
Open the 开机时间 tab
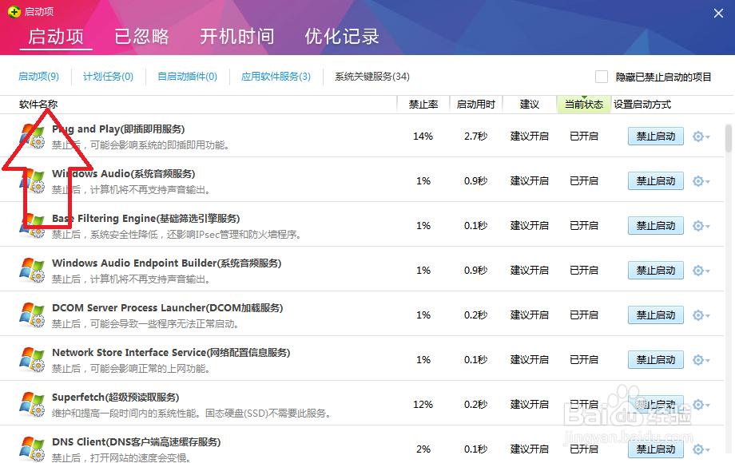[236, 36]
